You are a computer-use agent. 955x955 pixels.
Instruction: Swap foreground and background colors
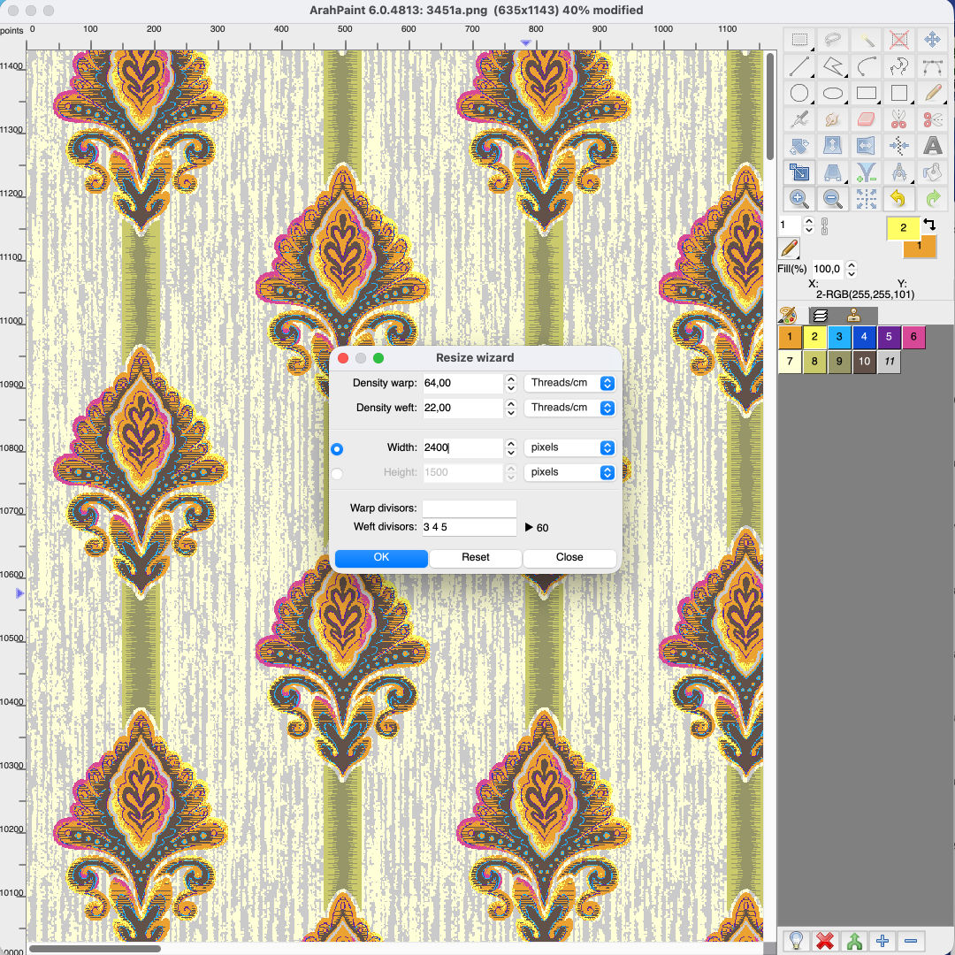[x=929, y=224]
